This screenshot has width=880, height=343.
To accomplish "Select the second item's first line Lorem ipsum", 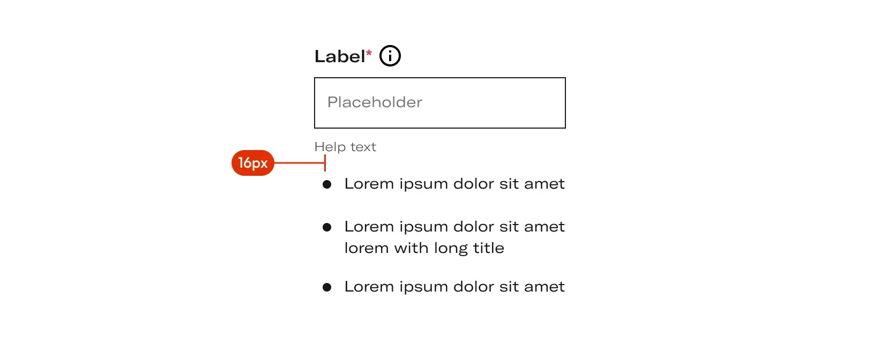I will [454, 227].
